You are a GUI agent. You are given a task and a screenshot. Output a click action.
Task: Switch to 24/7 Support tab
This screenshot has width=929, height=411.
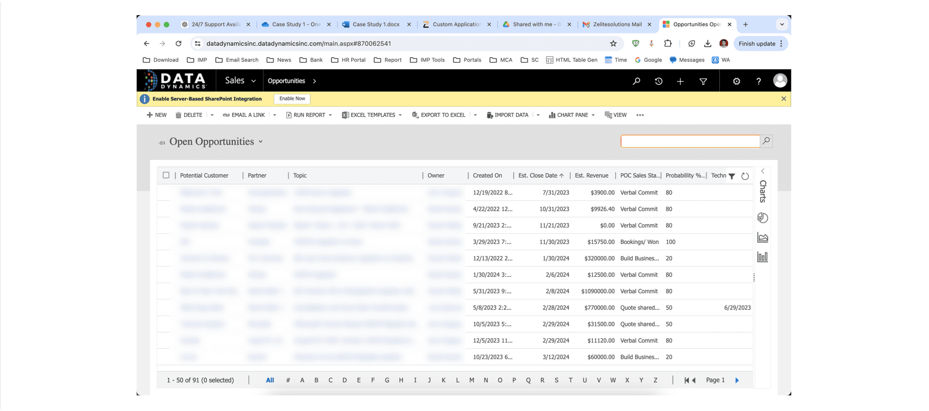215,24
